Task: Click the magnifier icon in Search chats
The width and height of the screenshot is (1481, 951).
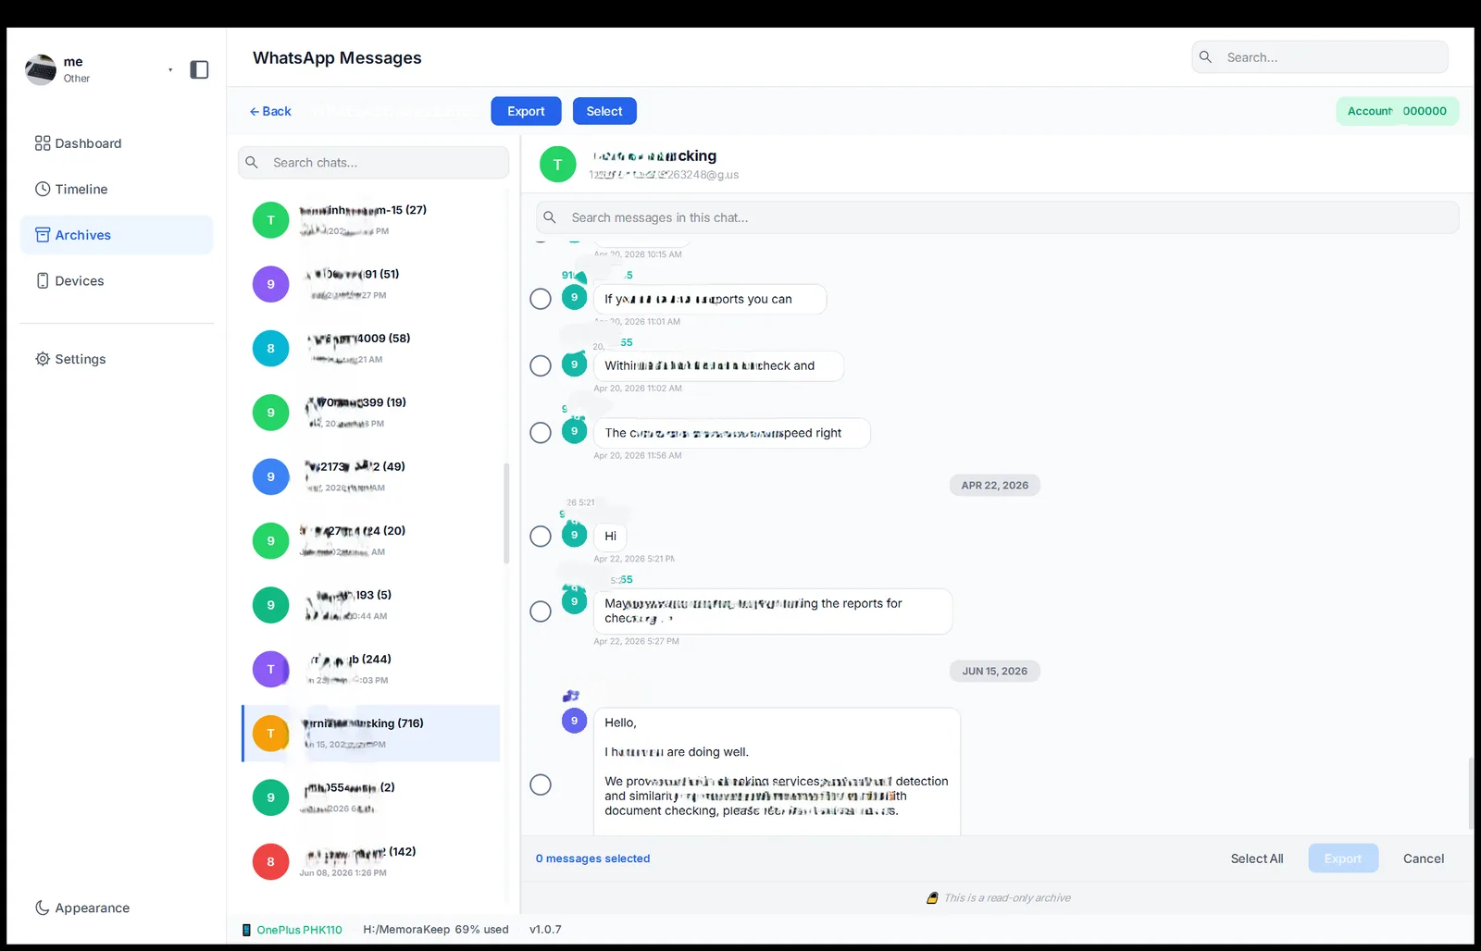Action: tap(252, 162)
